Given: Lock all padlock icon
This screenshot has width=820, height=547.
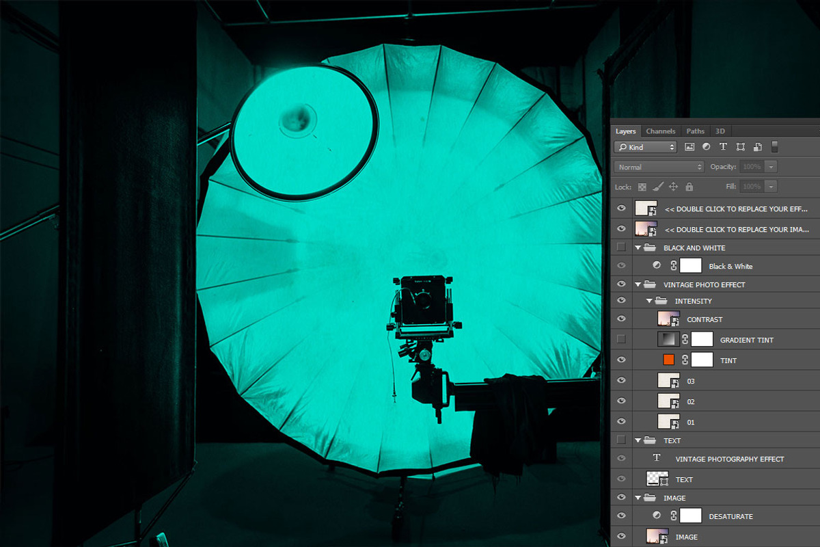Looking at the screenshot, I should (689, 187).
